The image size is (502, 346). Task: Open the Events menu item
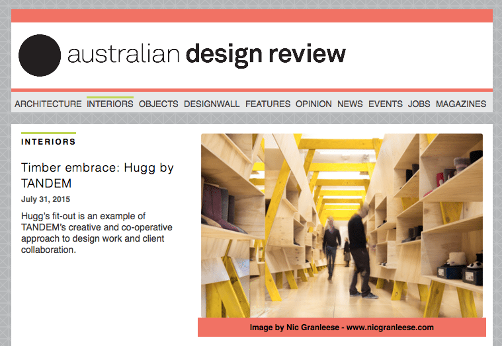coord(386,104)
